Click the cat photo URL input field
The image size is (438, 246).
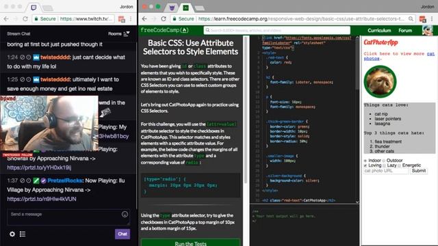[386, 171]
